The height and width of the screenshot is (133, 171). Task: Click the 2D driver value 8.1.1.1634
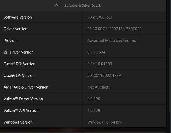pos(96,52)
